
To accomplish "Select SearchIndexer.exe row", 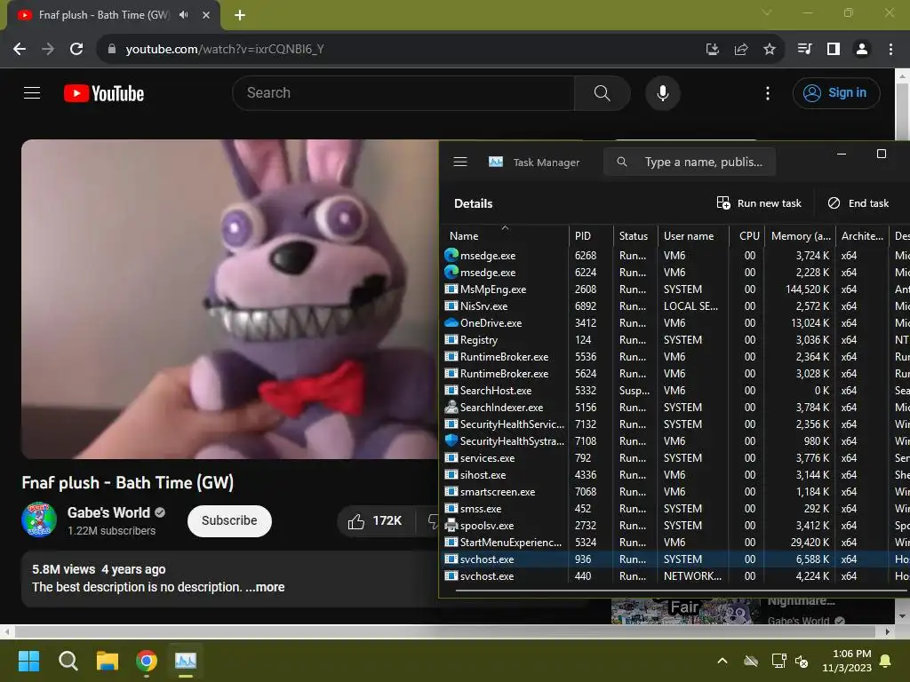I will coord(674,407).
